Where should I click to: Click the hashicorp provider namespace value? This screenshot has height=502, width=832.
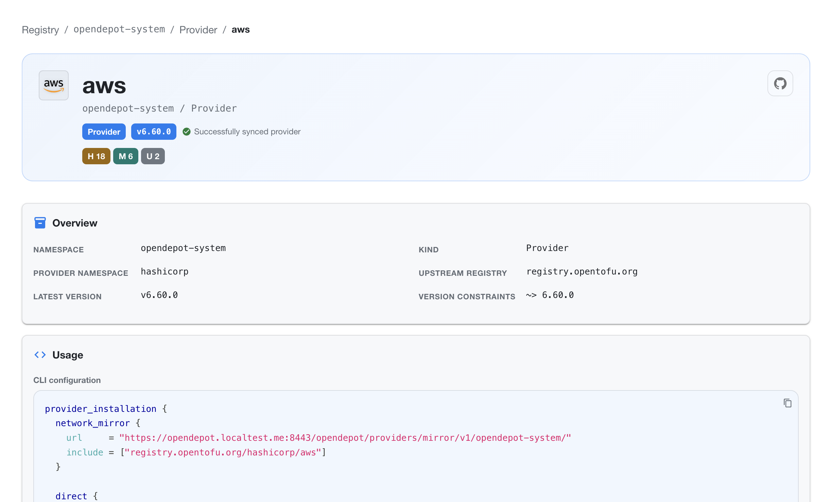164,271
